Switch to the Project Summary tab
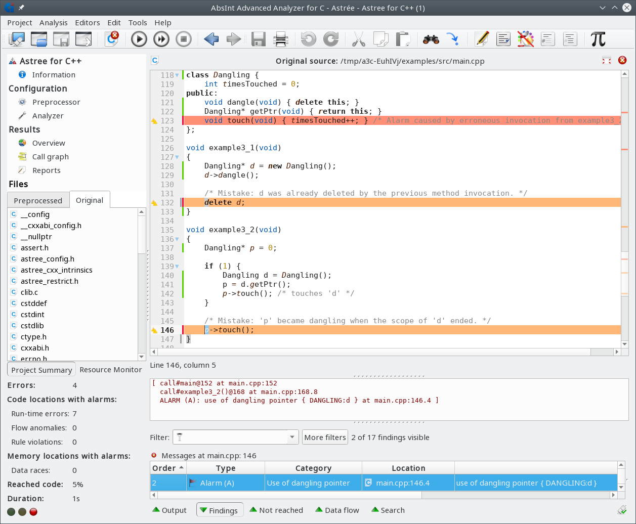 [x=41, y=370]
